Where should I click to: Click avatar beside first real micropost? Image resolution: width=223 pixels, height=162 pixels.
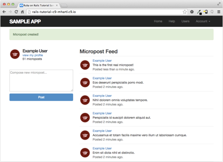[x=85, y=65]
